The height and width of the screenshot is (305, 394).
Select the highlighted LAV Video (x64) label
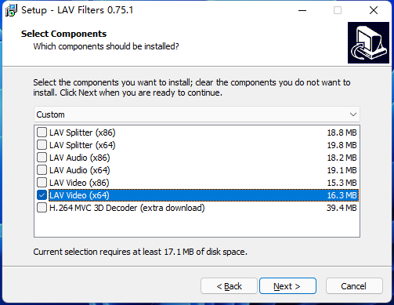tap(79, 195)
